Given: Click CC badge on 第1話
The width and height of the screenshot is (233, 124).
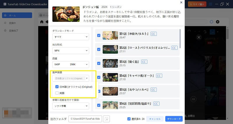Looking at the screenshot, I should pyautogui.click(x=153, y=34).
